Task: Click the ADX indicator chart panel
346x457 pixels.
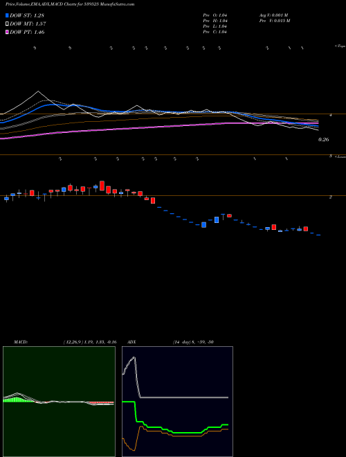Action: click(177, 402)
